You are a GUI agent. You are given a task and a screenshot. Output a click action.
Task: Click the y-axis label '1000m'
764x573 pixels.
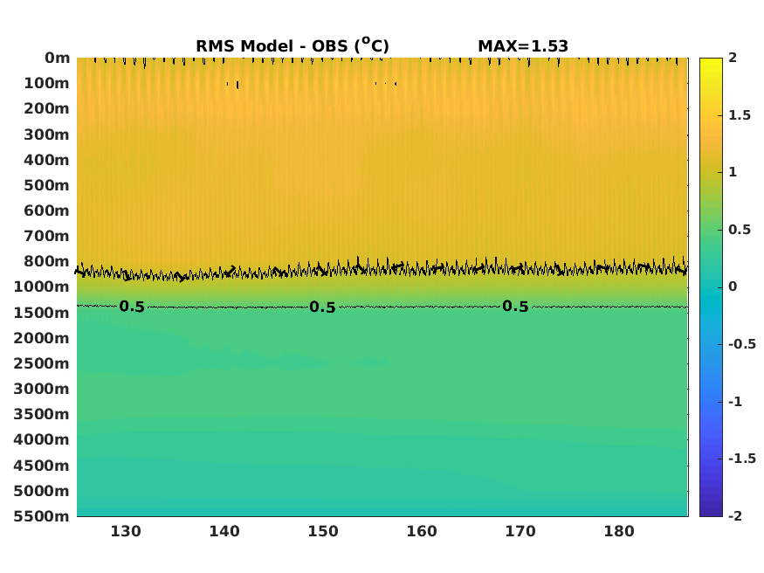[x=42, y=287]
